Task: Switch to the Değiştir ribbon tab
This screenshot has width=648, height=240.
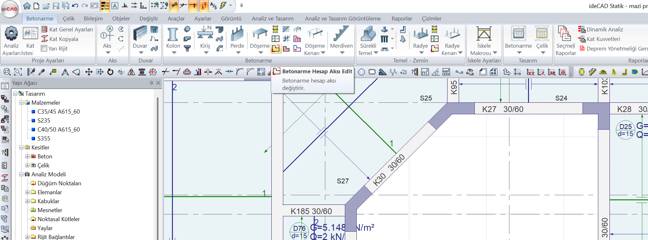Action: 149,19
